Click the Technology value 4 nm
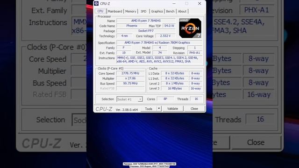 124,36
